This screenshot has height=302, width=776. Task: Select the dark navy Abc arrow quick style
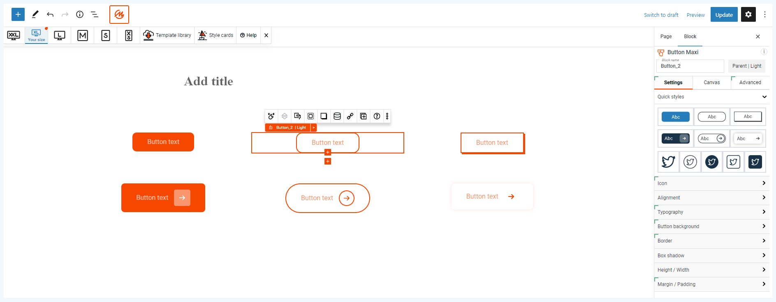click(x=675, y=139)
